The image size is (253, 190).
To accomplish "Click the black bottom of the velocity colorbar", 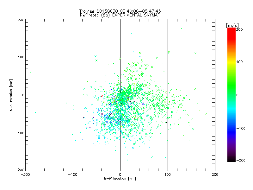I will [231, 159].
